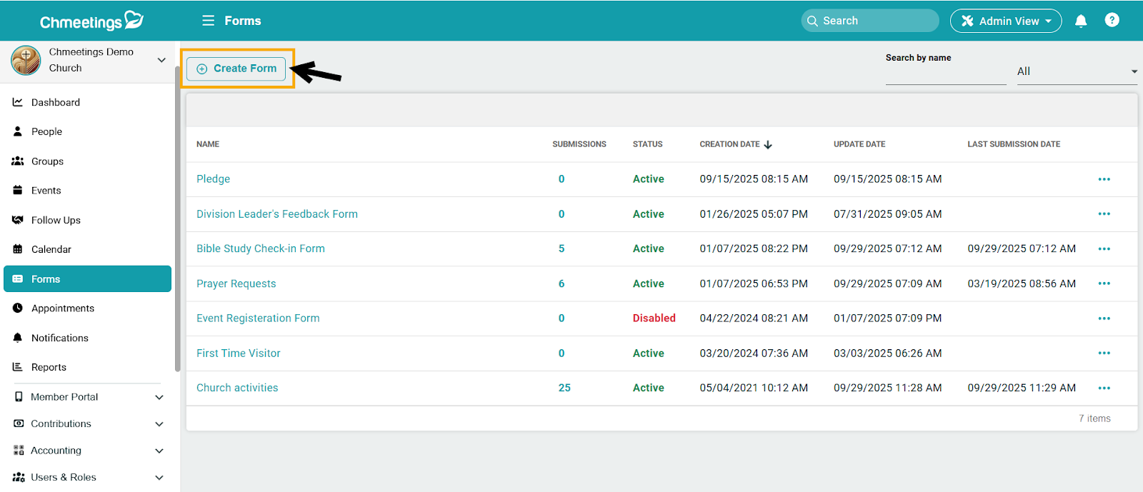Open the help question mark icon
This screenshot has height=492, width=1143.
[x=1112, y=20]
